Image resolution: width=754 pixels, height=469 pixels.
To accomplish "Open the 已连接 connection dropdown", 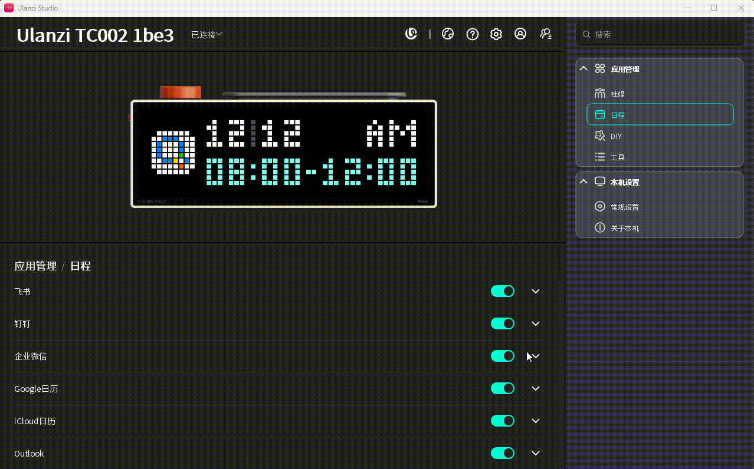I will (x=206, y=35).
